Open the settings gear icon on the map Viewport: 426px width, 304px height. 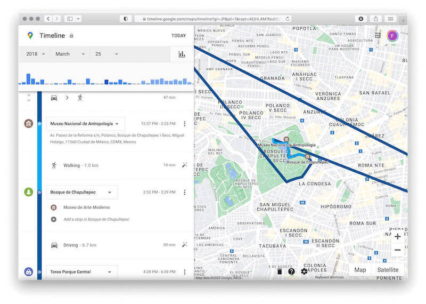click(x=304, y=271)
